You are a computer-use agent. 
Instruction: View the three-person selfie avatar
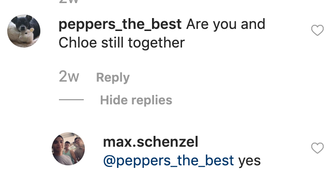[x=68, y=149]
